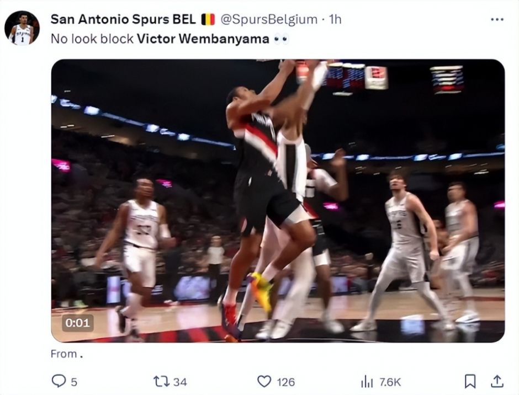
Task: Click the Belgian flag emoji next to the name
Action: point(208,19)
